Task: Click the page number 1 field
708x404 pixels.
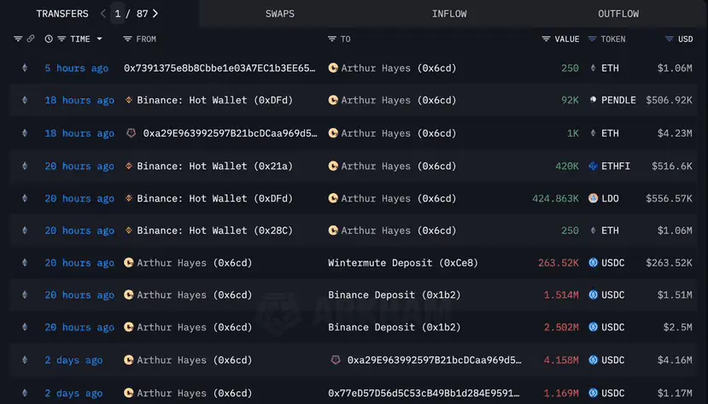Action: [118, 14]
